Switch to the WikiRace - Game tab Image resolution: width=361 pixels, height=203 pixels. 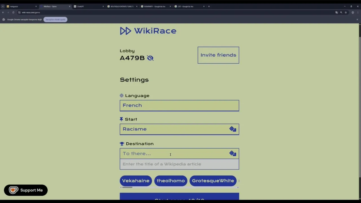coord(55,6)
